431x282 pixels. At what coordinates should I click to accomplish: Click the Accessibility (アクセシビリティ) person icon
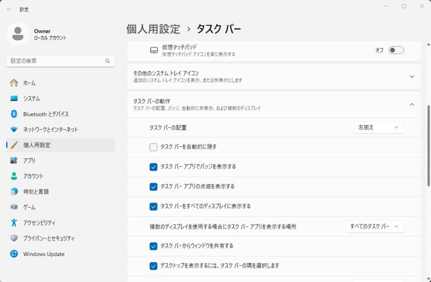[14, 223]
